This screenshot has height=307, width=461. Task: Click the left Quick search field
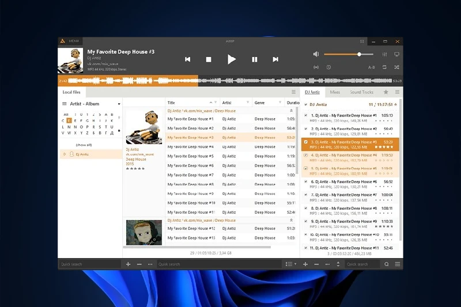point(89,264)
